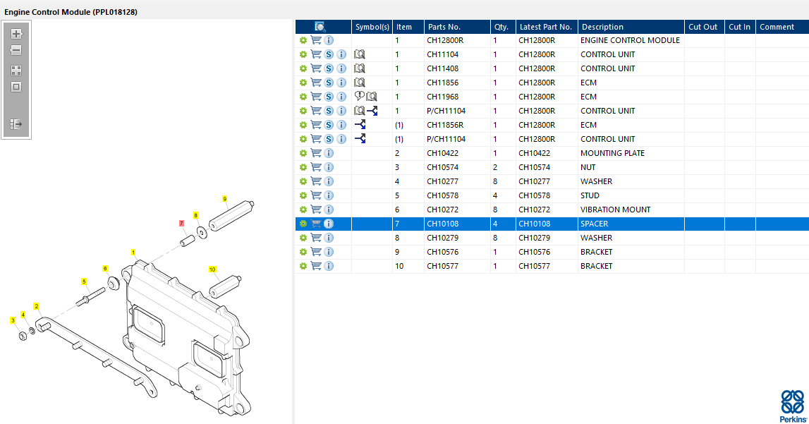This screenshot has height=424, width=809.
Task: Click the single-square fit view icon
Action: tap(16, 87)
